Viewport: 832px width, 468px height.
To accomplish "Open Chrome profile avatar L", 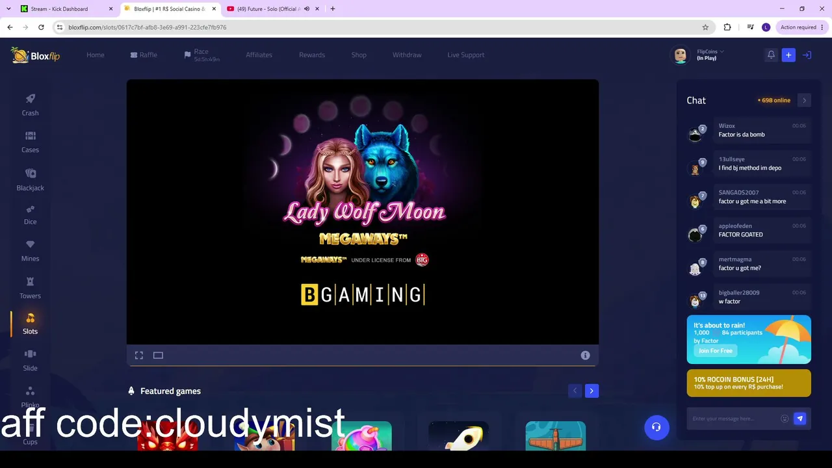I will (766, 27).
